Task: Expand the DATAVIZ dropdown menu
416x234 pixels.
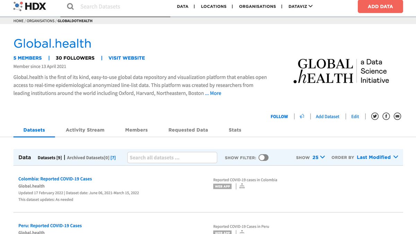Action: [x=301, y=6]
